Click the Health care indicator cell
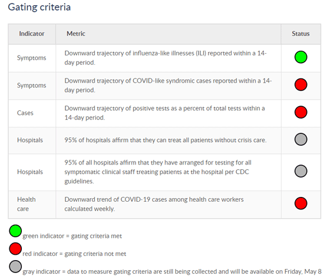 32,204
